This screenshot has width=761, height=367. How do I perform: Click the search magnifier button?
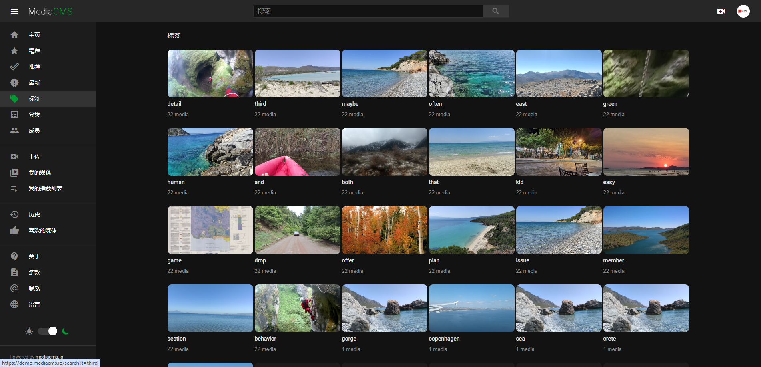495,11
